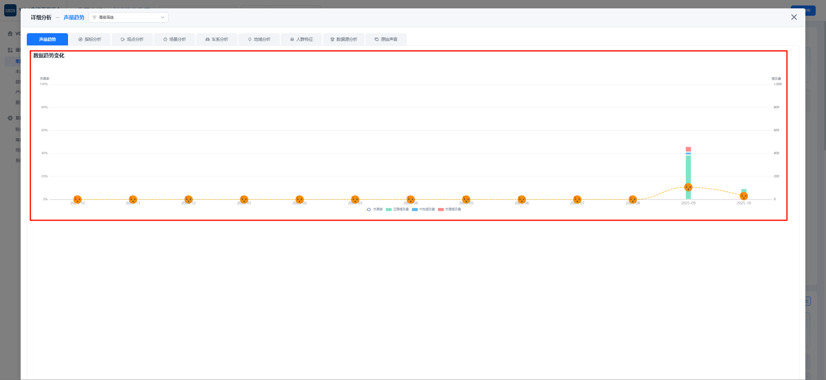Toggle 负面率 line series in legend
Viewport: 826px width, 380px height.
(x=374, y=209)
